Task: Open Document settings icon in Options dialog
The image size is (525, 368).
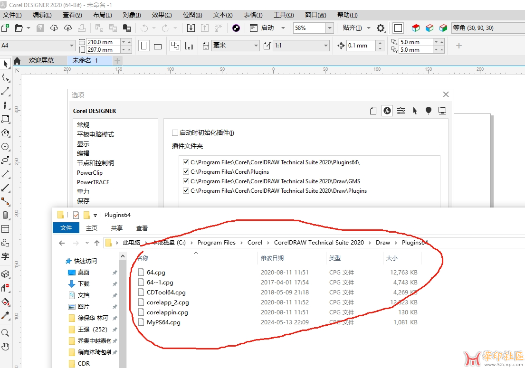Action: pos(373,111)
